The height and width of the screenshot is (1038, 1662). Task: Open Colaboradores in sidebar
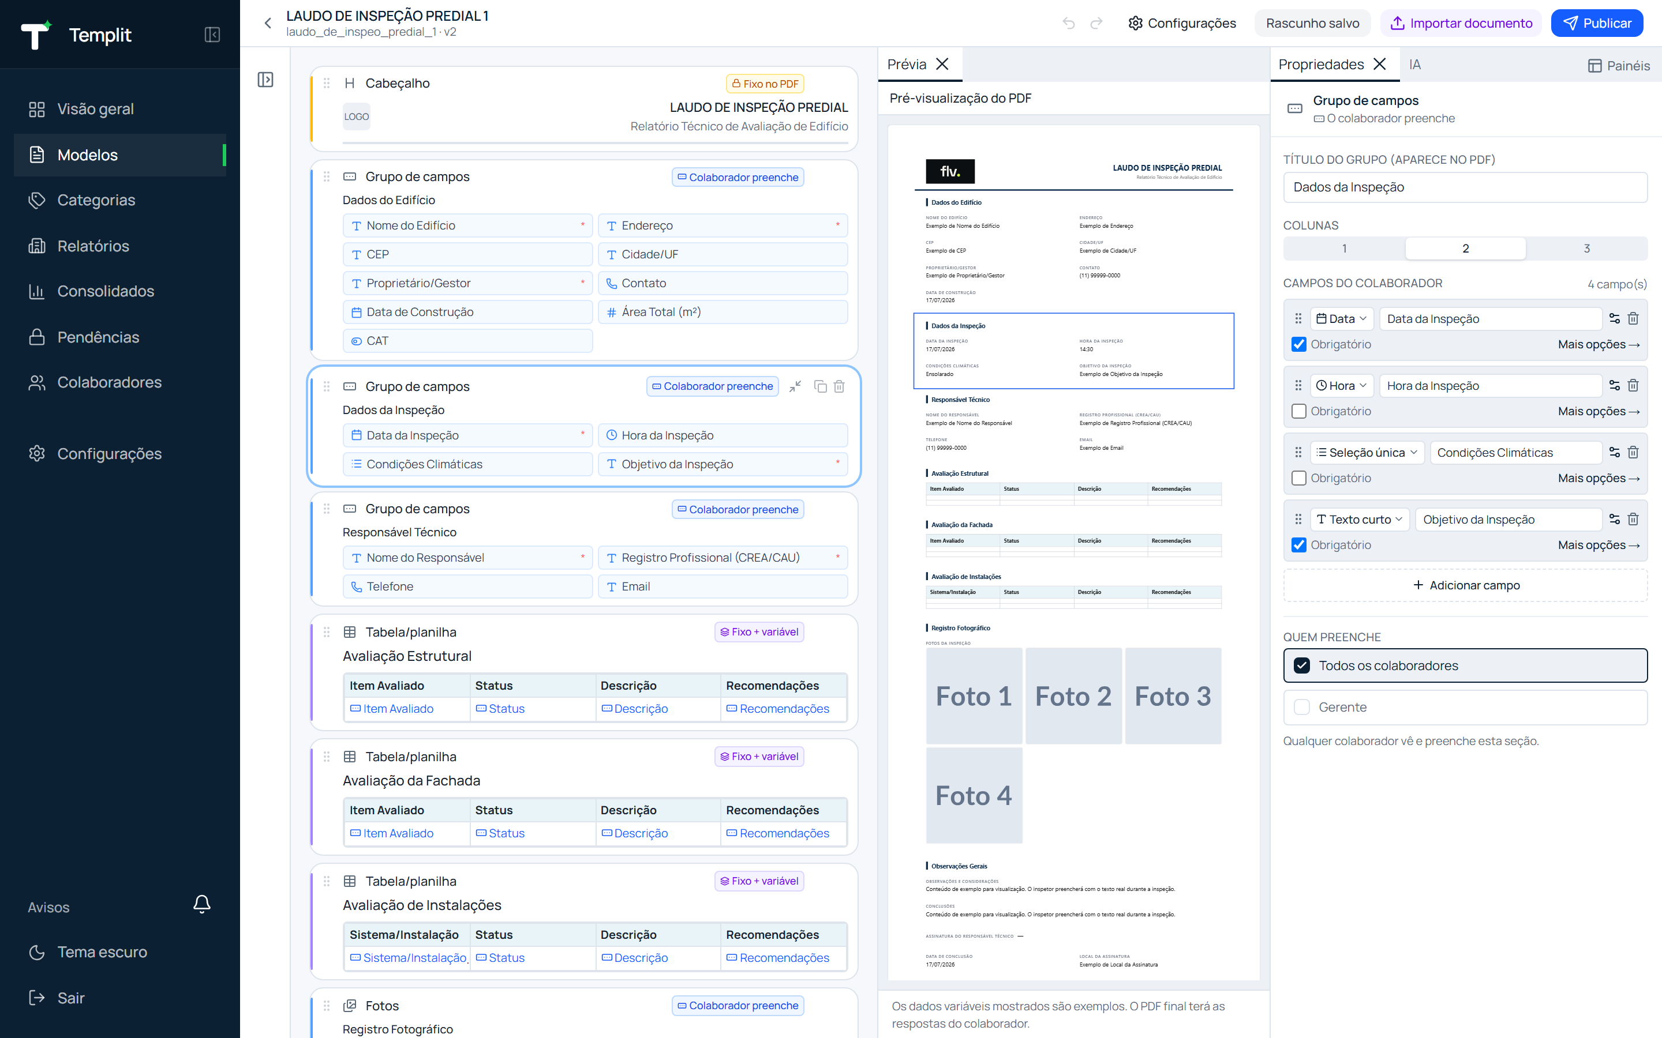tap(119, 382)
